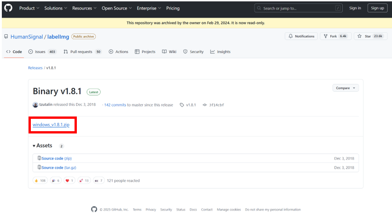The width and height of the screenshot is (392, 222).
Task: Click the Latest release badge
Action: pos(93,92)
